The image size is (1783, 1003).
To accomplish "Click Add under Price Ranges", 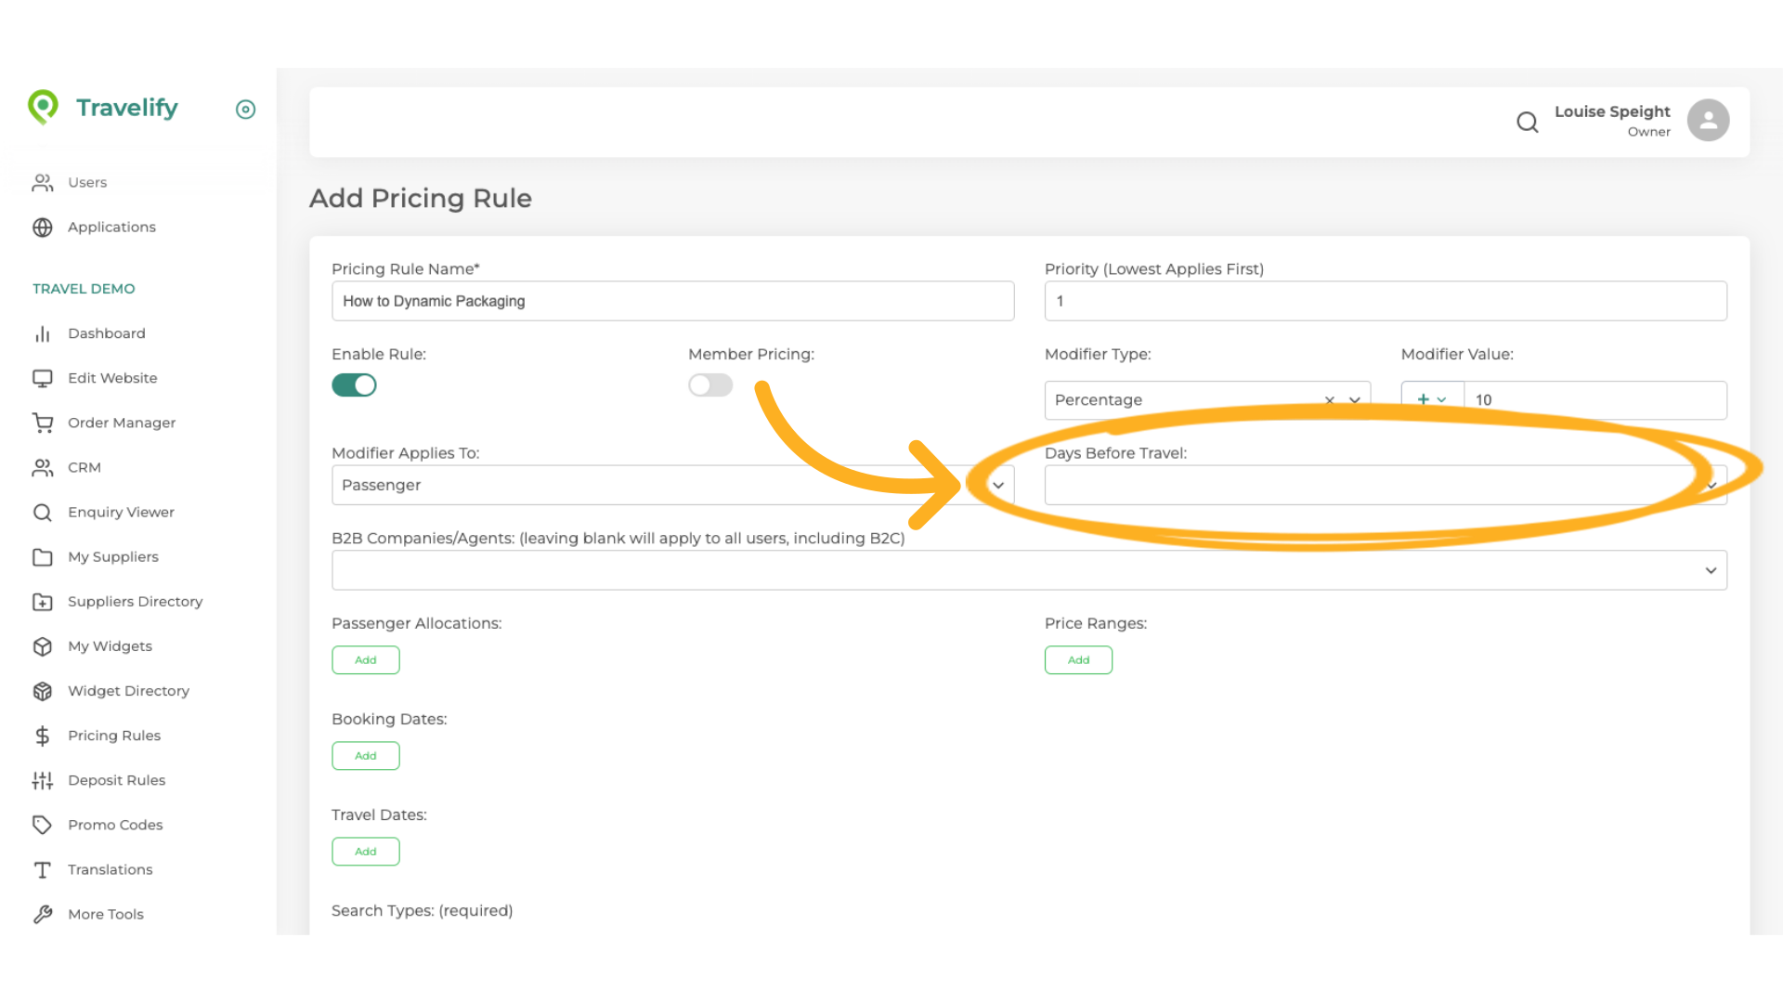I will coord(1078,660).
